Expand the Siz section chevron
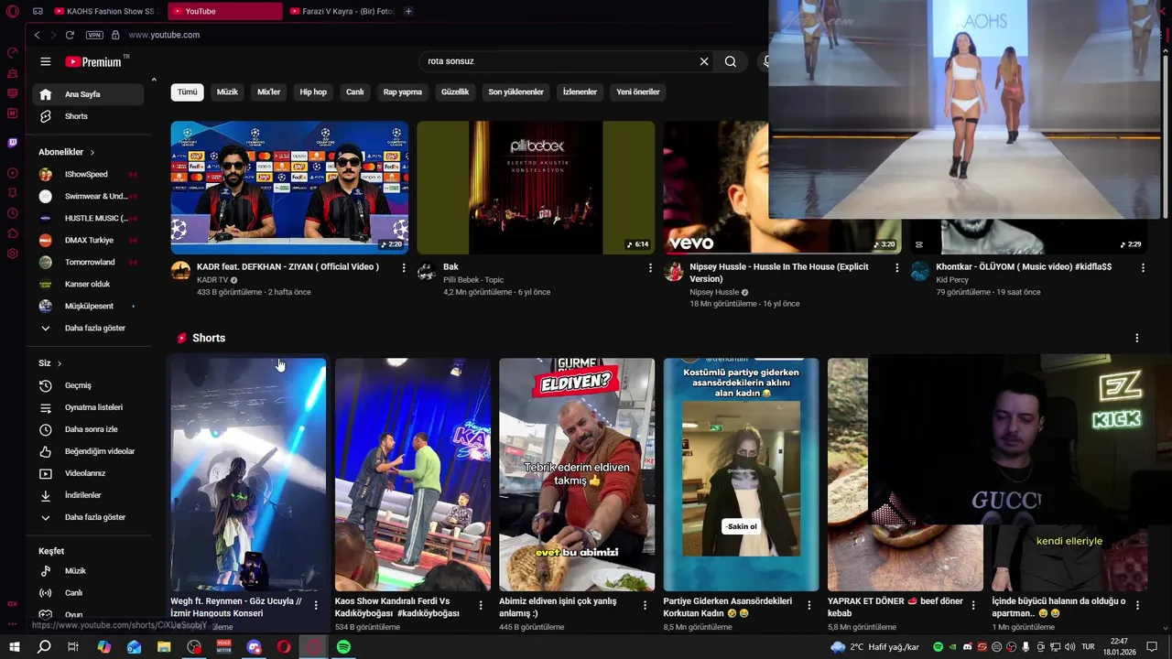This screenshot has width=1172, height=659. coord(60,363)
